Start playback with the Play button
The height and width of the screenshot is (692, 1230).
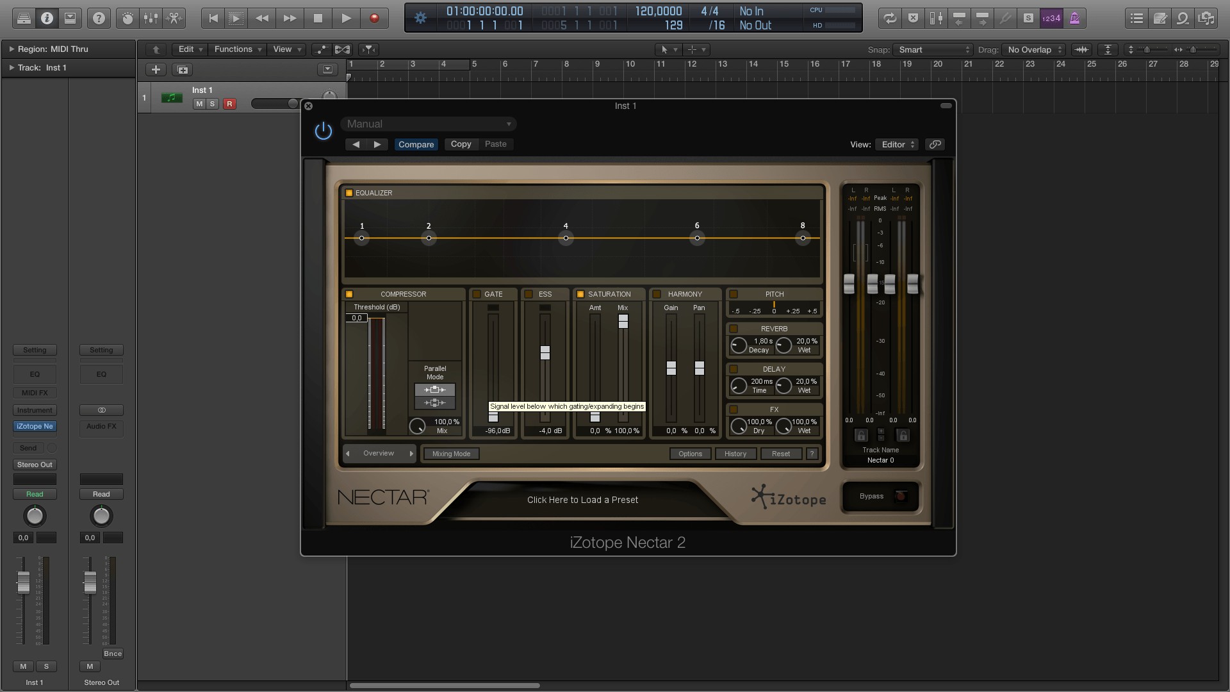(346, 19)
